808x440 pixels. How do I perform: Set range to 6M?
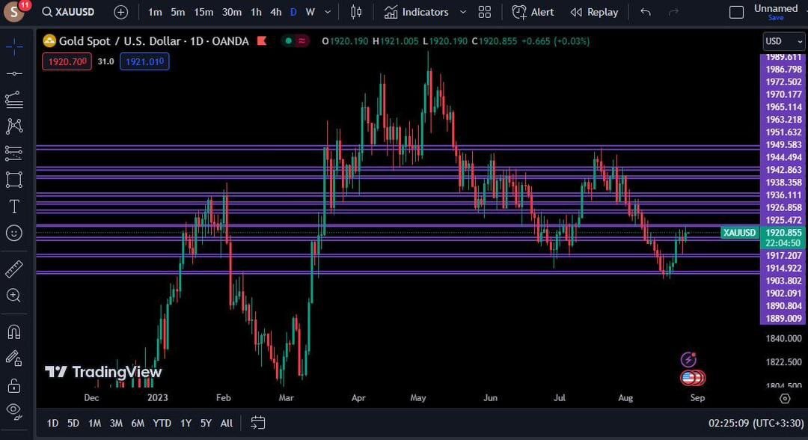click(x=138, y=423)
